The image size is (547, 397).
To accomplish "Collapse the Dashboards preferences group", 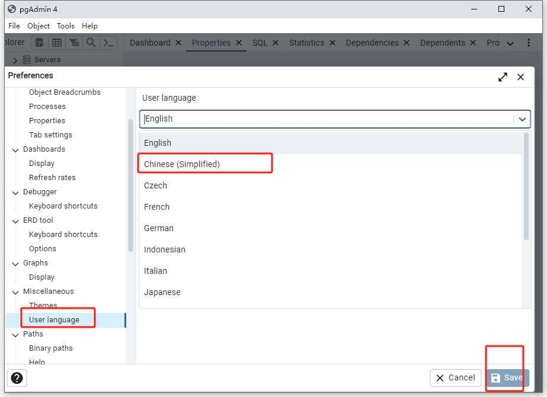I will [x=15, y=150].
